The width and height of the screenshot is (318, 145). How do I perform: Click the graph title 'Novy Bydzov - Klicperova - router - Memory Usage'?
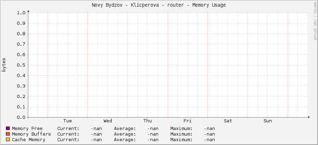tap(158, 5)
